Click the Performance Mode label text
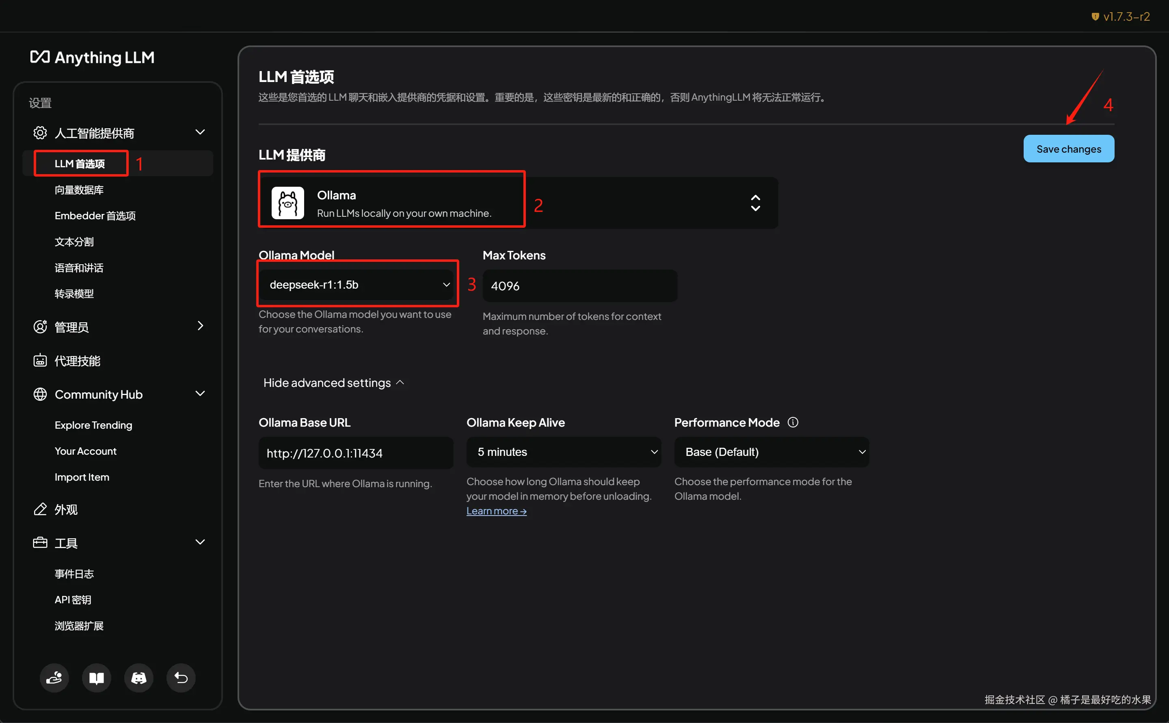This screenshot has height=723, width=1169. point(727,422)
